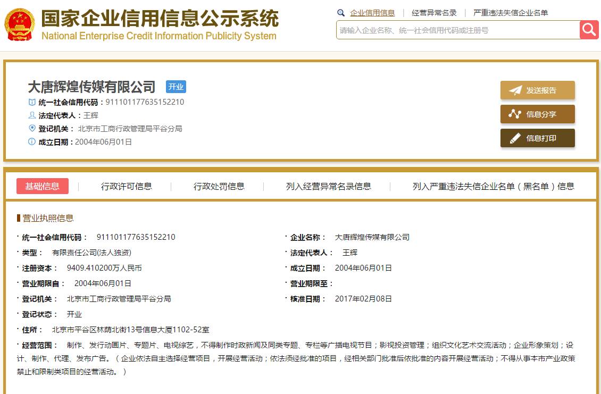Click the registered capital 9409.410200万人民币
601x394 pixels.
pos(104,268)
